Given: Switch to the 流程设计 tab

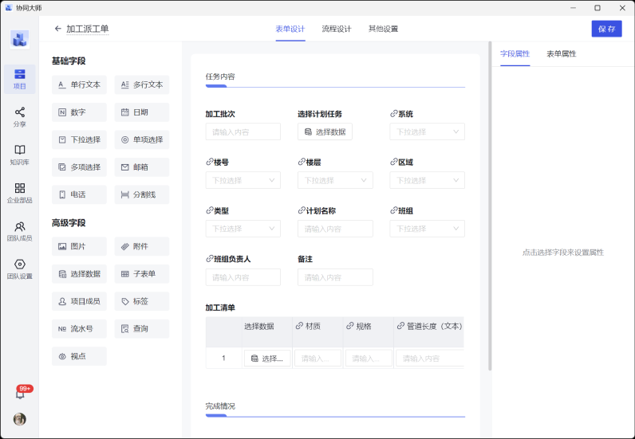Looking at the screenshot, I should coord(336,29).
